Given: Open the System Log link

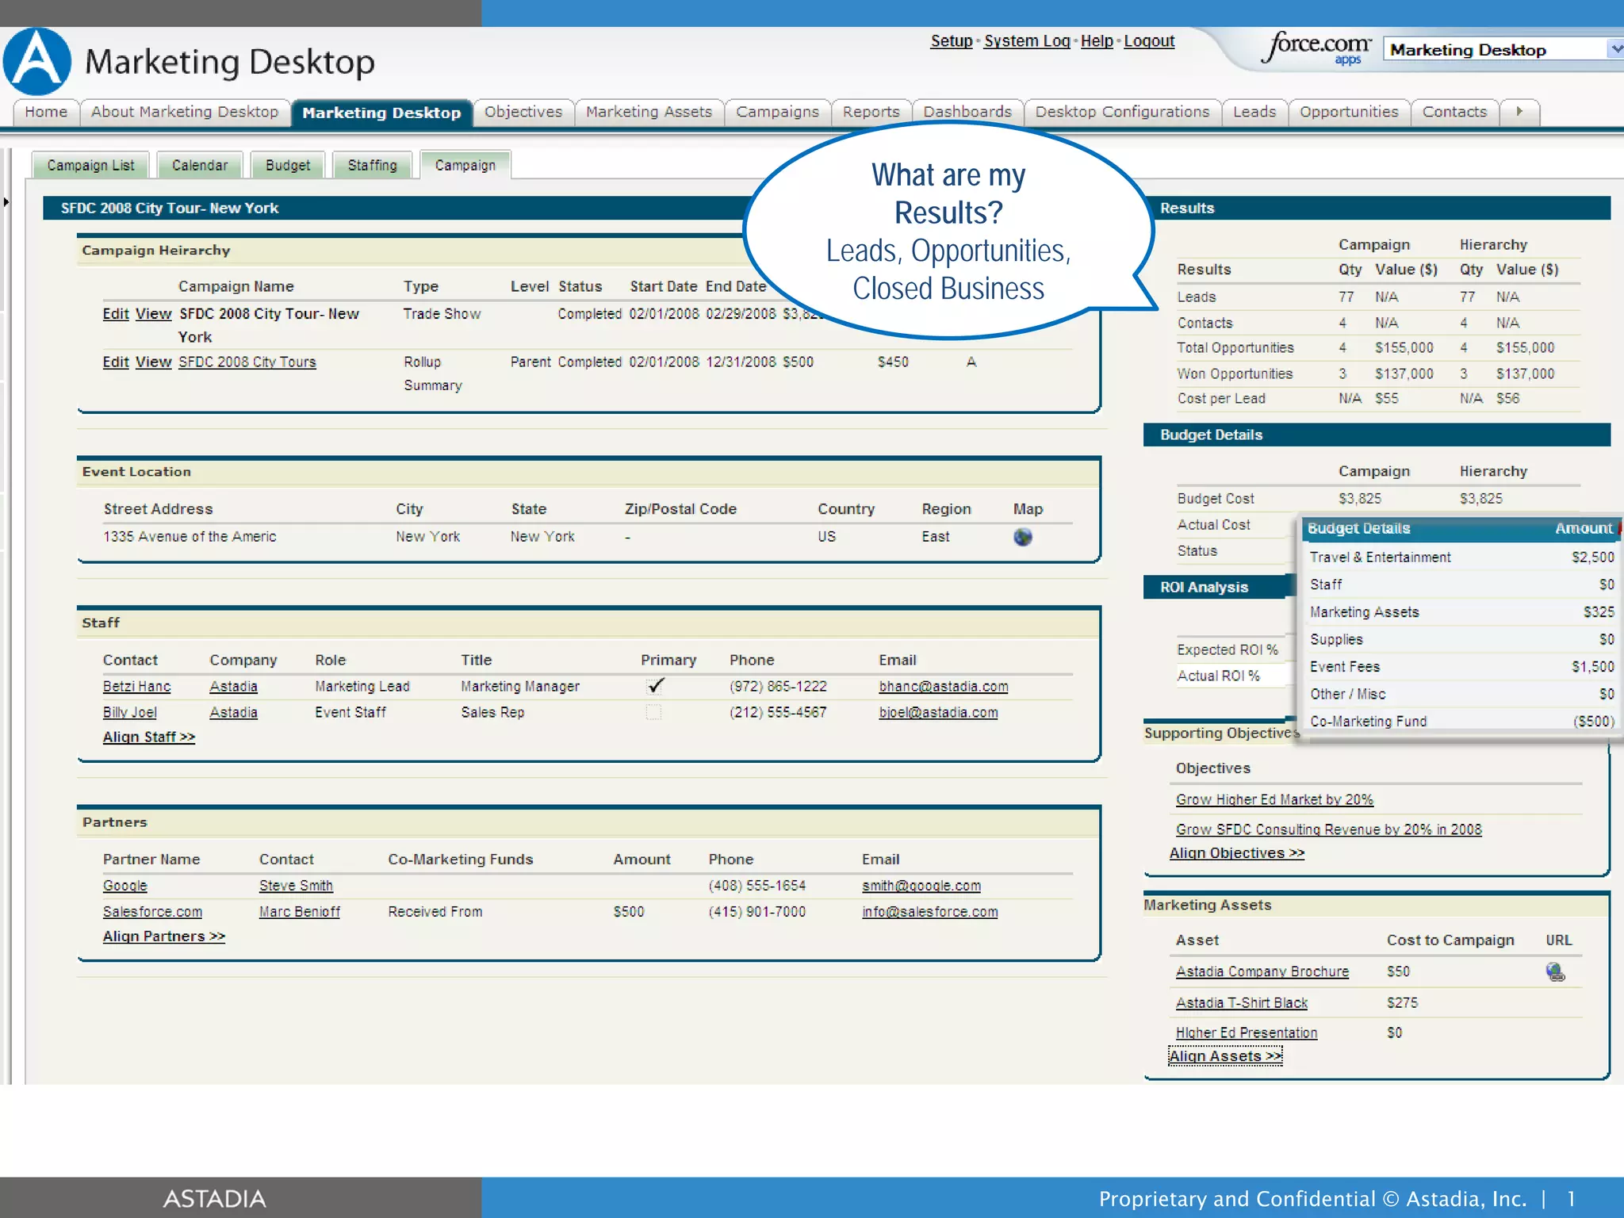Looking at the screenshot, I should pos(1027,41).
